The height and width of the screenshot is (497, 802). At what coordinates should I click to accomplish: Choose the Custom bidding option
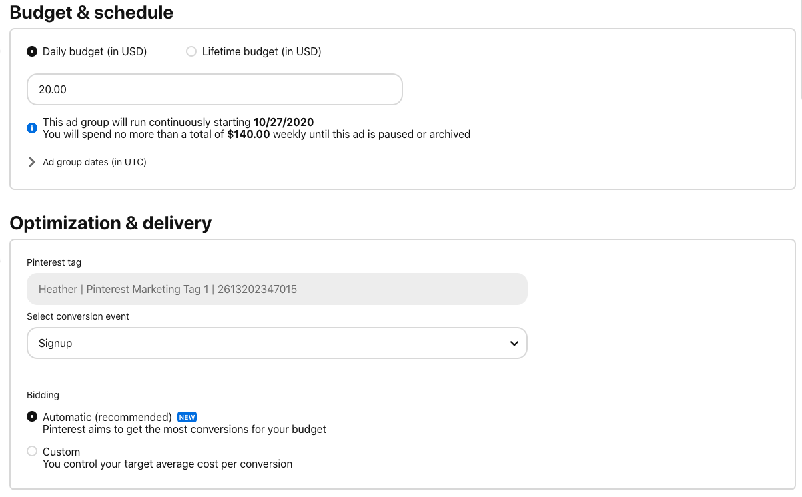[31, 451]
